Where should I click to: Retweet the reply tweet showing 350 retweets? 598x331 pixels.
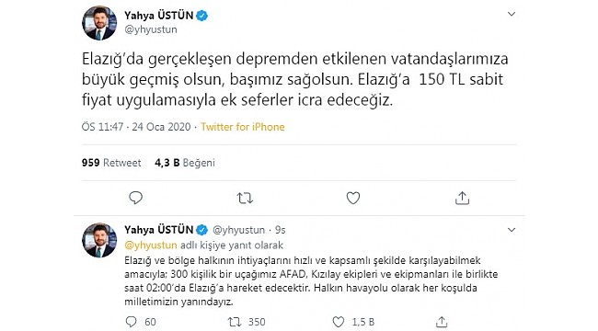point(235,322)
